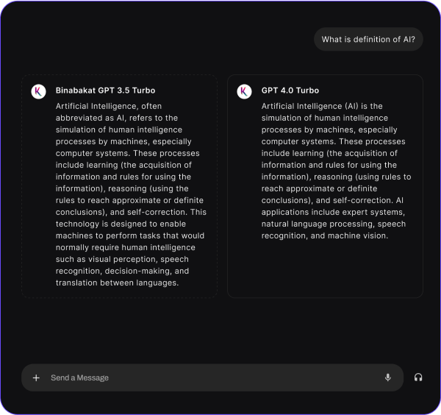
Task: Click 'recognition, and machine vision' final line
Action: pos(325,235)
